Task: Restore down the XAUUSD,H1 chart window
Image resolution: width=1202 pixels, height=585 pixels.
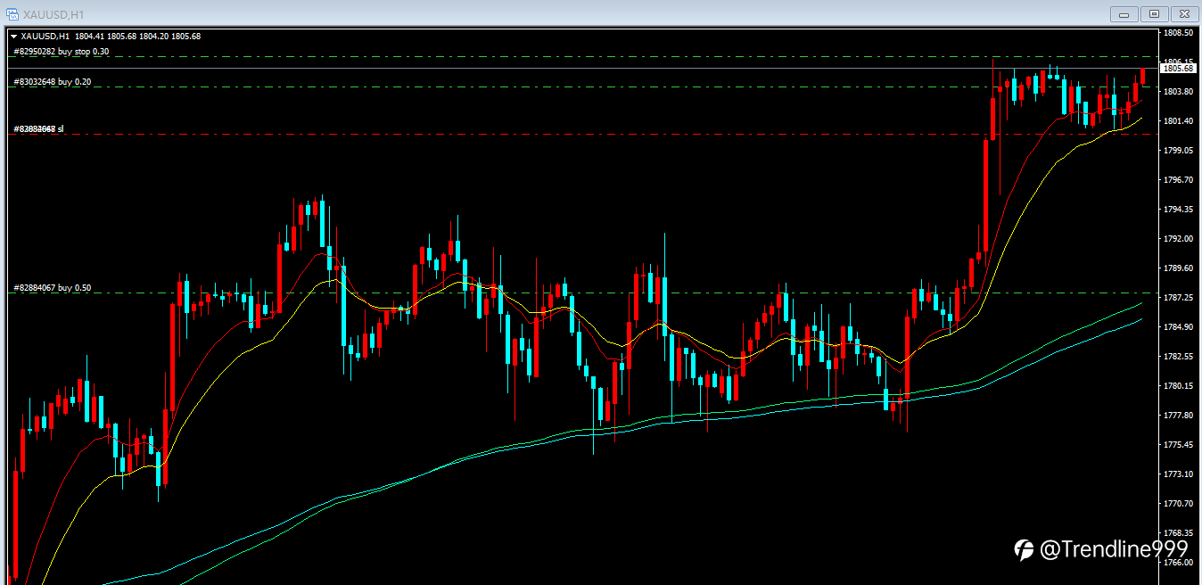Action: click(1154, 13)
